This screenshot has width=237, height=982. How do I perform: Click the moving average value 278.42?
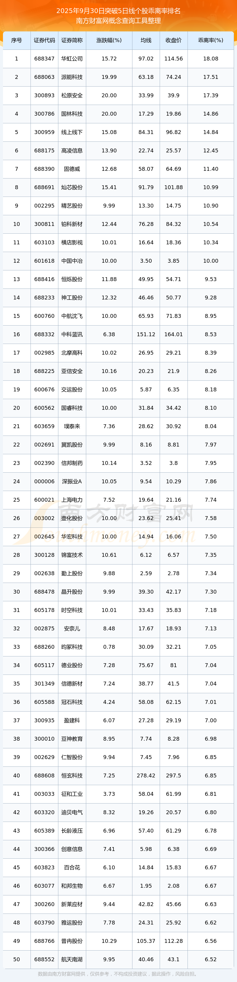146,775
